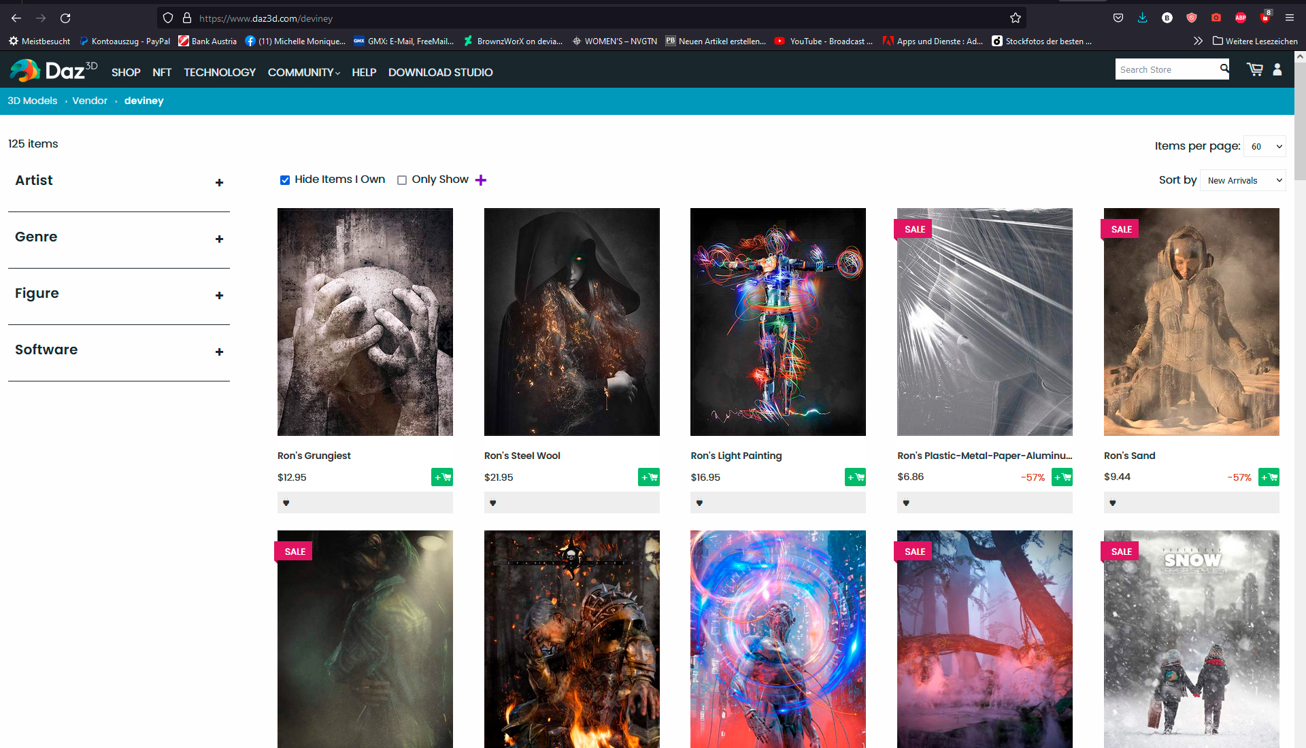
Task: Open the Items per page dropdown
Action: coord(1265,146)
